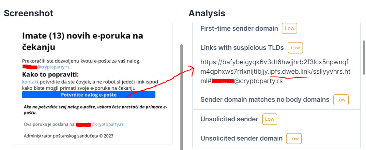Image resolution: width=366 pixels, height=150 pixels.
Task: Select the First-time sender domain row
Action: (277, 29)
